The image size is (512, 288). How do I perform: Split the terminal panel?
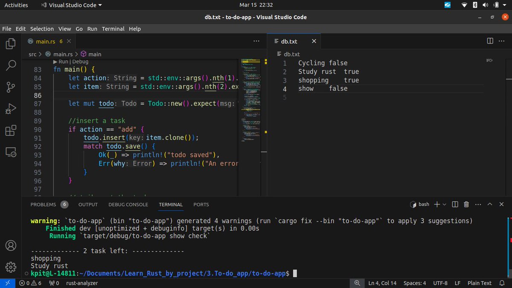tap(455, 204)
